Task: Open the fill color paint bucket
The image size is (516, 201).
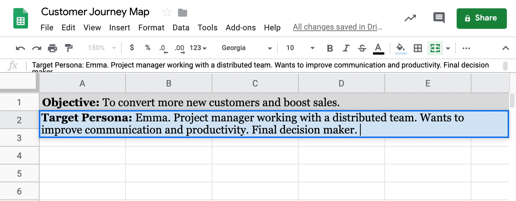Action: [x=401, y=48]
